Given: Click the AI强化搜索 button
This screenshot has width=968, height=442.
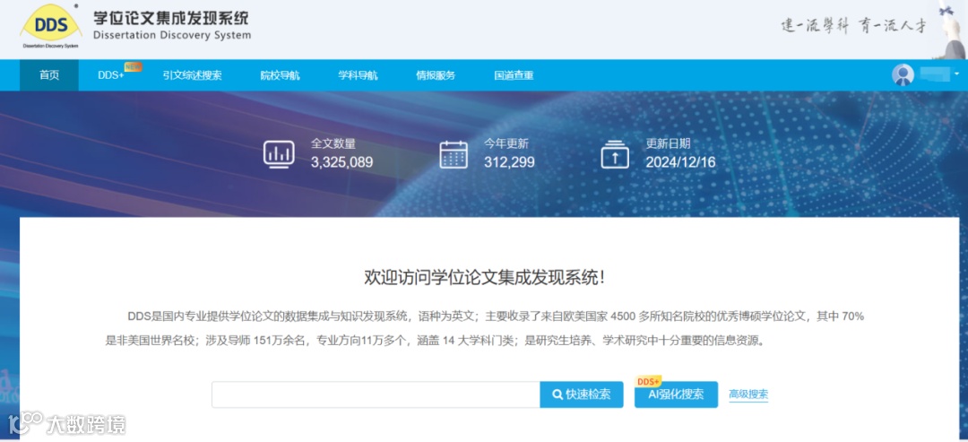Looking at the screenshot, I should click(676, 394).
